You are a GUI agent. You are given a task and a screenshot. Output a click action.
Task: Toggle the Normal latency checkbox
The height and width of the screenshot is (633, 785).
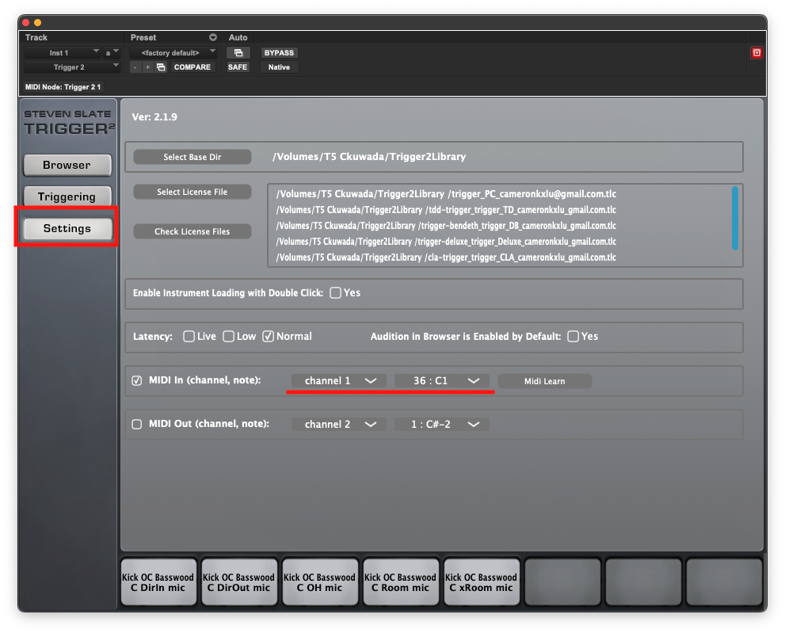tap(269, 337)
